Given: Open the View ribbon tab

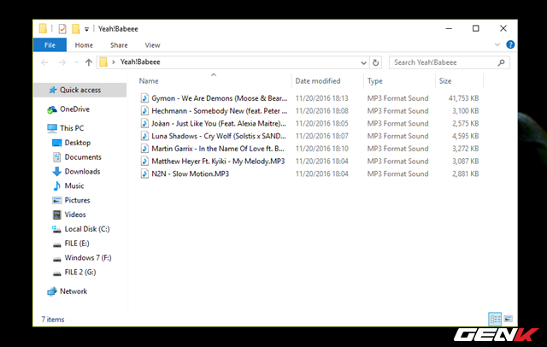Looking at the screenshot, I should click(152, 45).
